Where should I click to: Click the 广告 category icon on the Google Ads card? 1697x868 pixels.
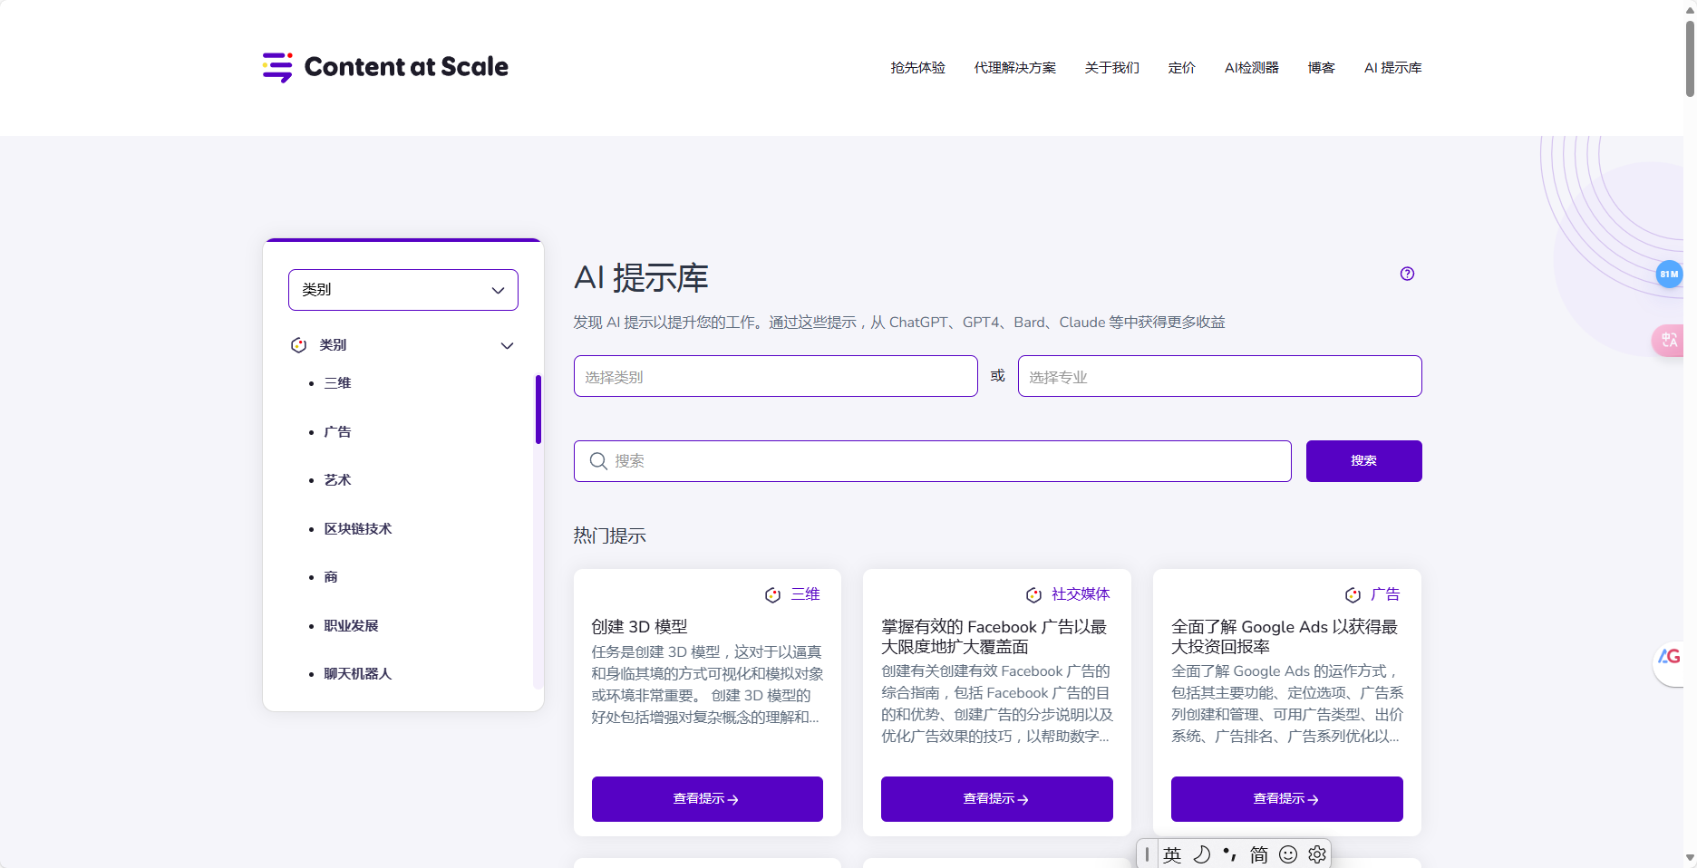pos(1353,593)
